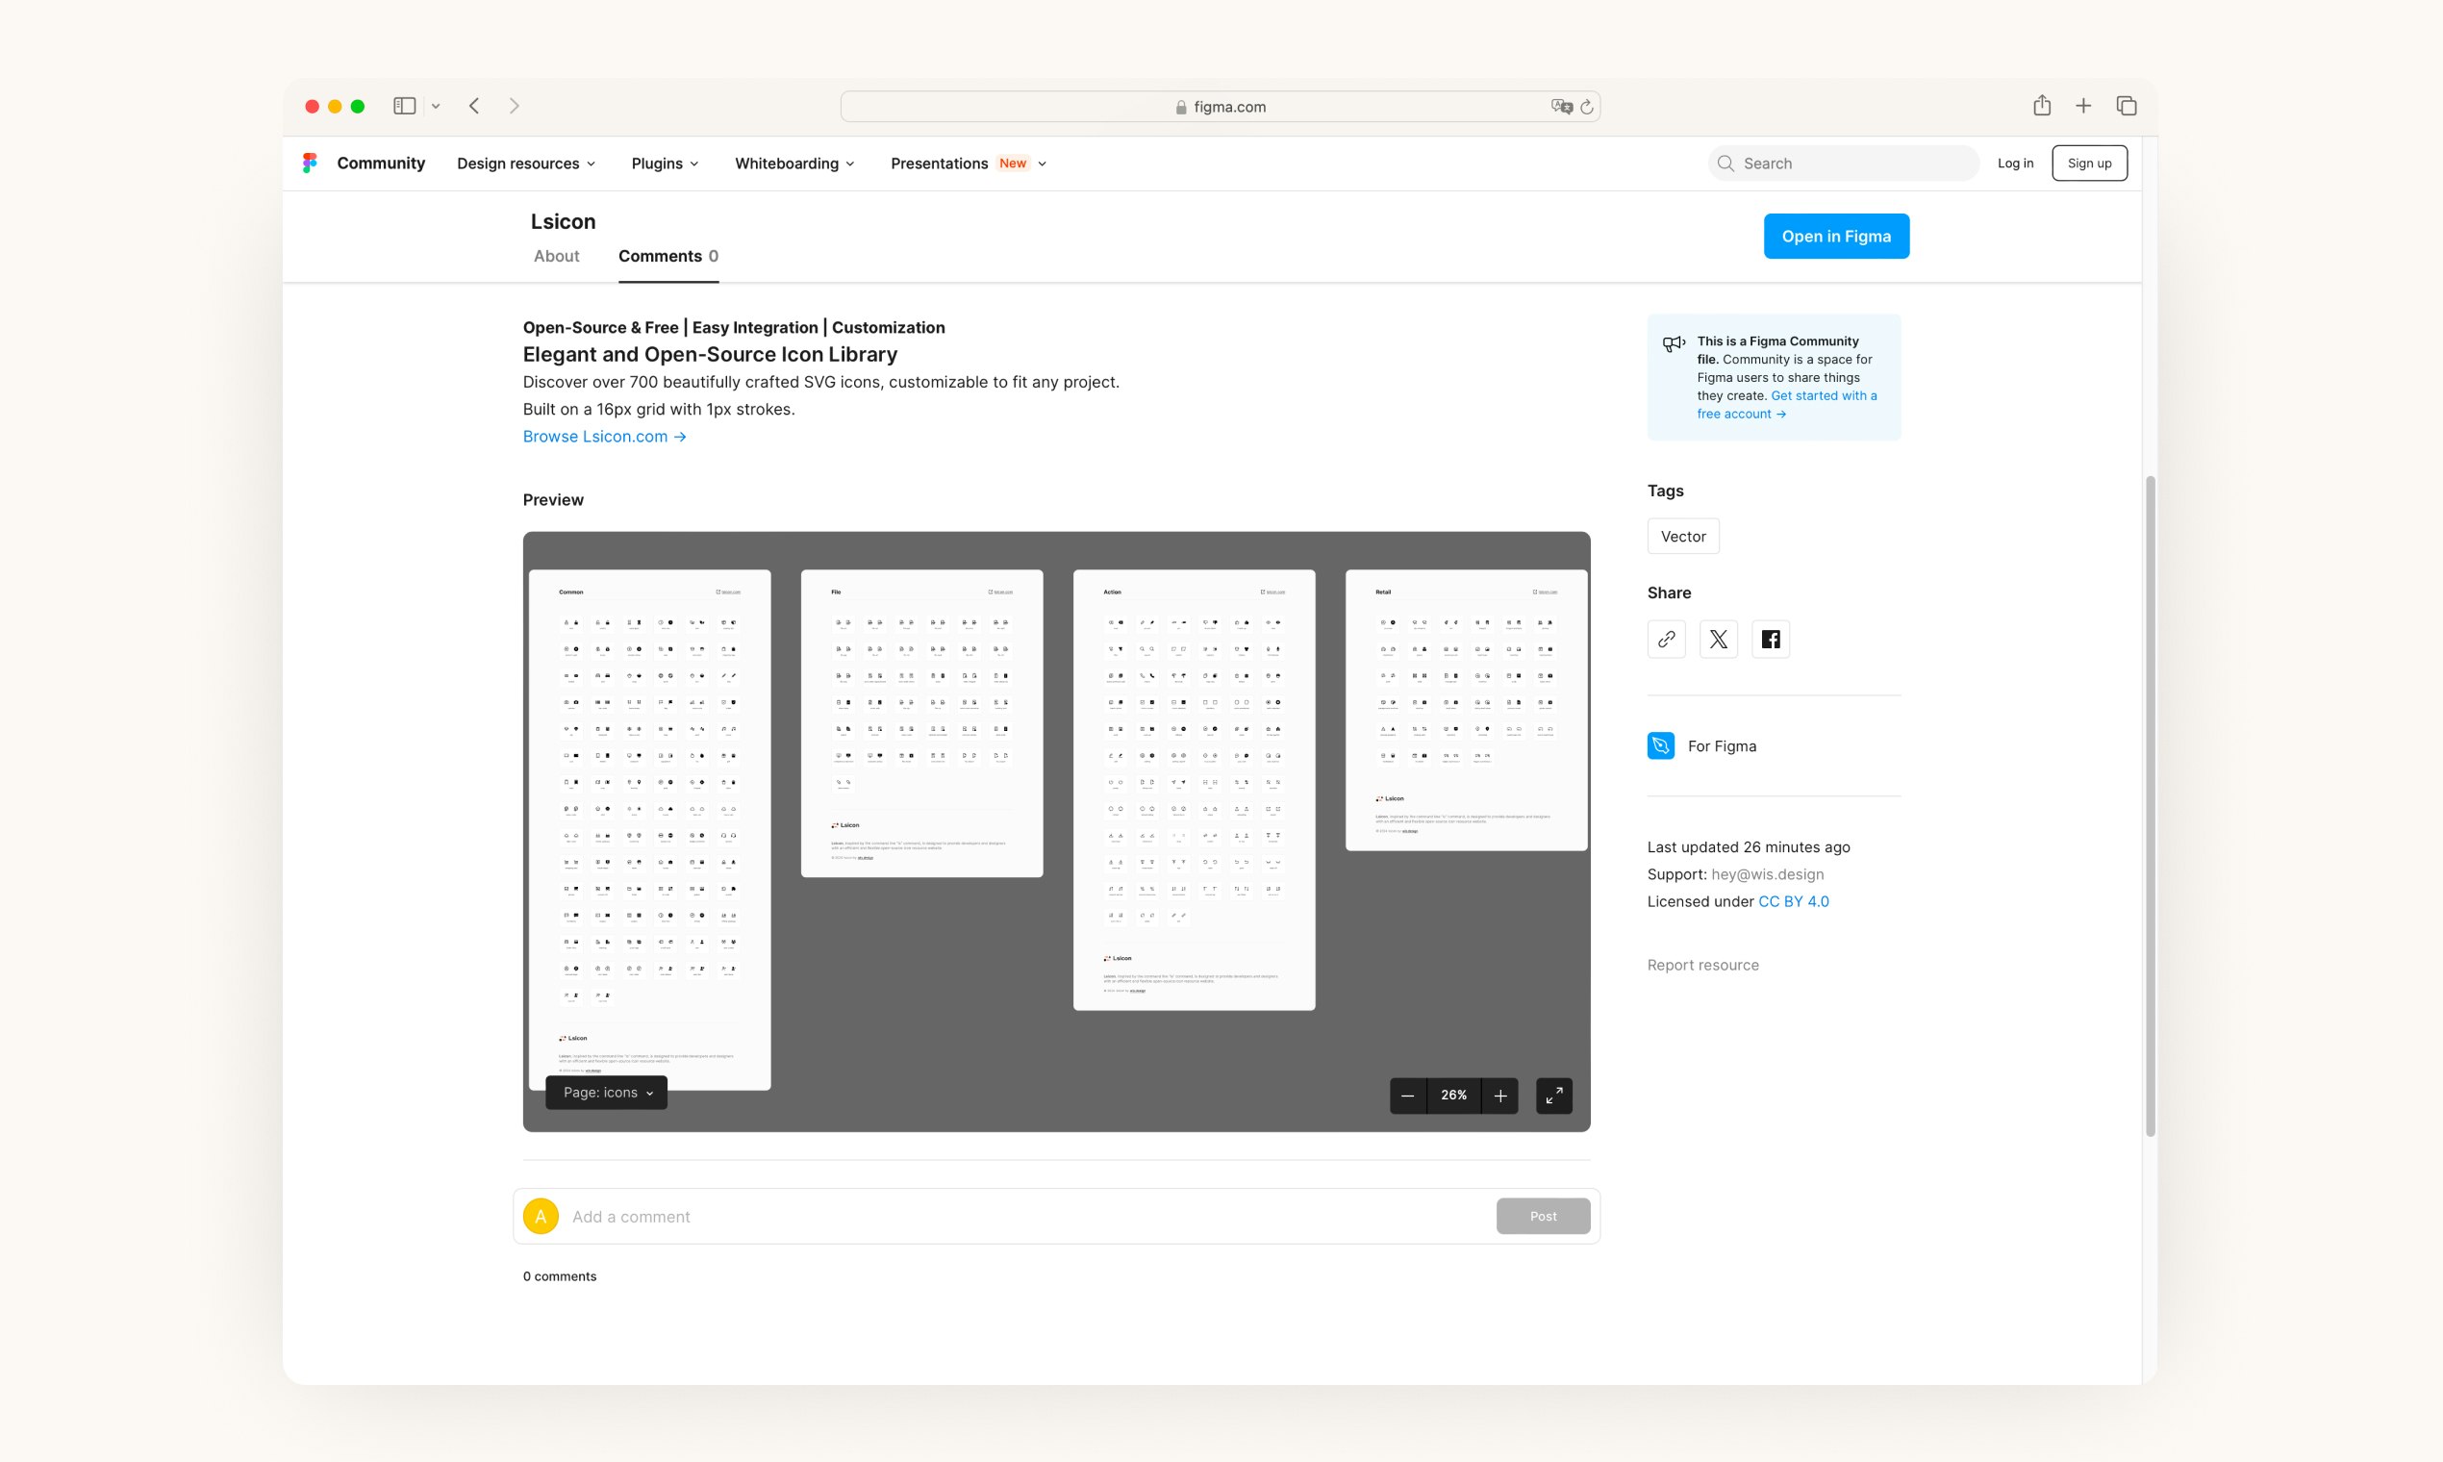This screenshot has width=2443, height=1462.
Task: Click the Sign up button
Action: click(2089, 164)
